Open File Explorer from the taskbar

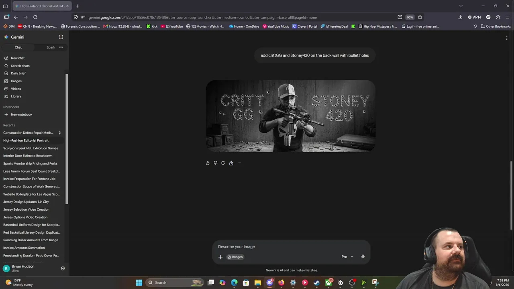click(x=258, y=283)
